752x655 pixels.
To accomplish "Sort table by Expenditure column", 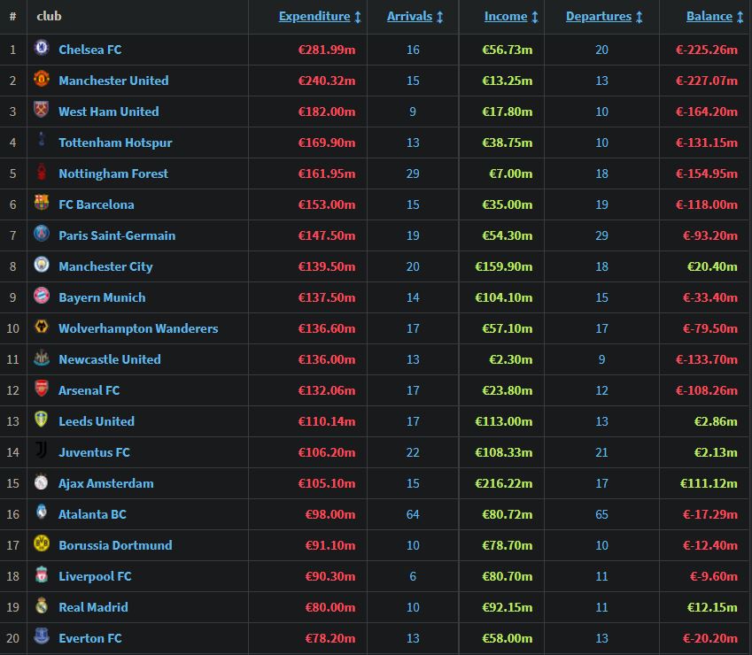I will point(314,16).
